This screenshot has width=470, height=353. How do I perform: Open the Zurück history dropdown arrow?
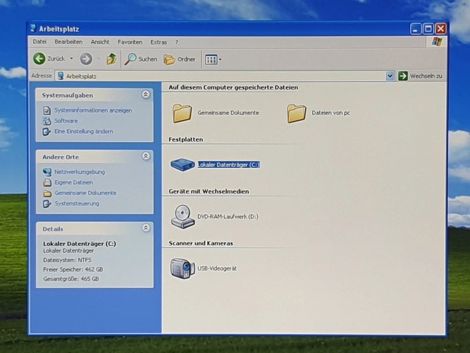[71, 59]
